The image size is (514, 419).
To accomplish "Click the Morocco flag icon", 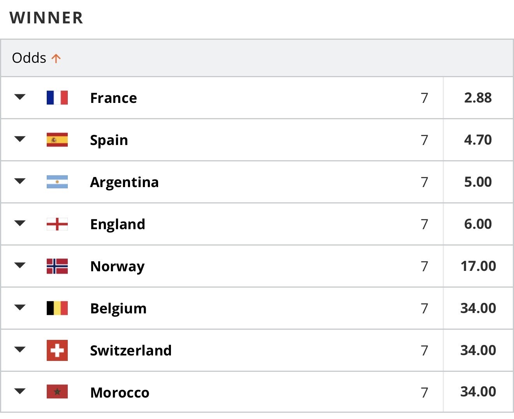I will pyautogui.click(x=57, y=392).
